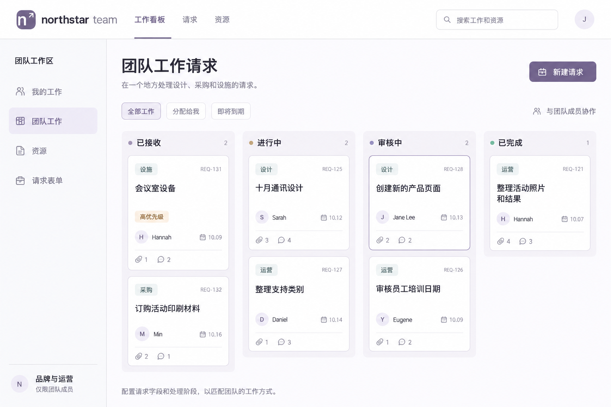Click Eugene's name on 审核员工培训日期 card

tap(403, 320)
